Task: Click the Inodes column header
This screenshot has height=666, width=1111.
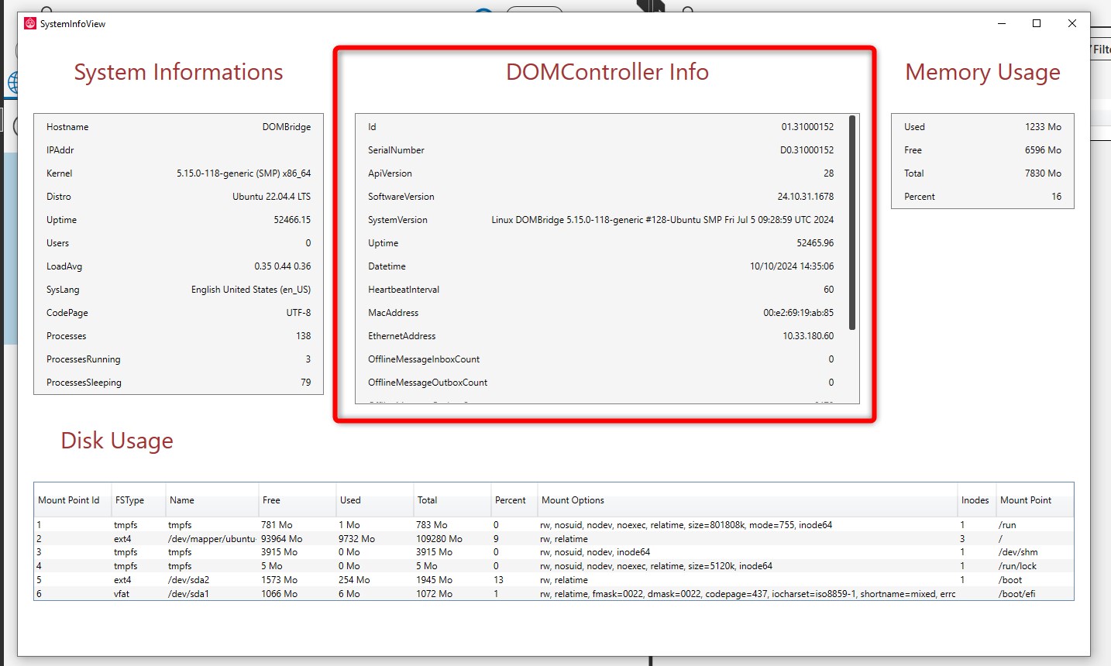Action: 977,500
